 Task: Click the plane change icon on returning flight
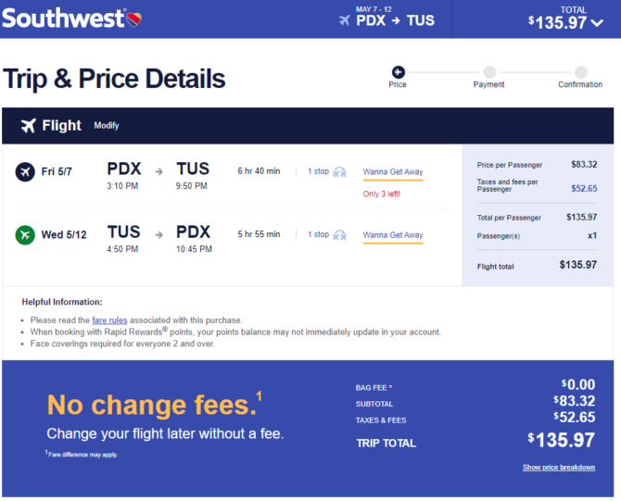340,235
